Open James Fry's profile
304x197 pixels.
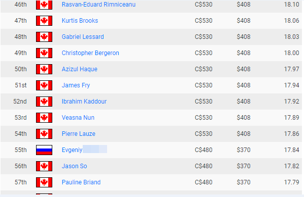[76, 85]
